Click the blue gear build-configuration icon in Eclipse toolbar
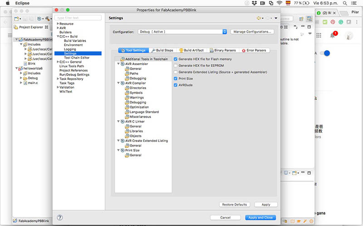This screenshot has height=226, width=363. (39, 19)
